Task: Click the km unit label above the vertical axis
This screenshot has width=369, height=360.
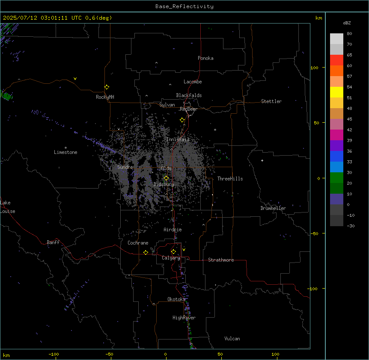Action: pyautogui.click(x=319, y=18)
